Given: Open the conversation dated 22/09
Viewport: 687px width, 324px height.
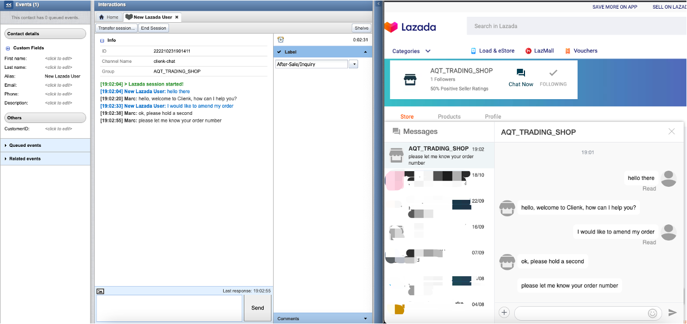Looking at the screenshot, I should pos(439,206).
